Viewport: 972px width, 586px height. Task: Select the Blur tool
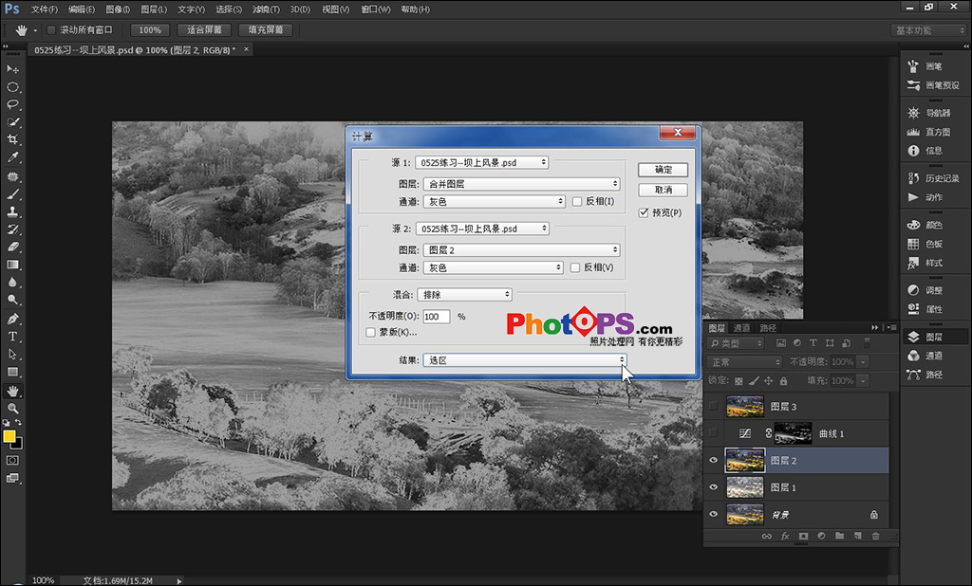[x=12, y=282]
